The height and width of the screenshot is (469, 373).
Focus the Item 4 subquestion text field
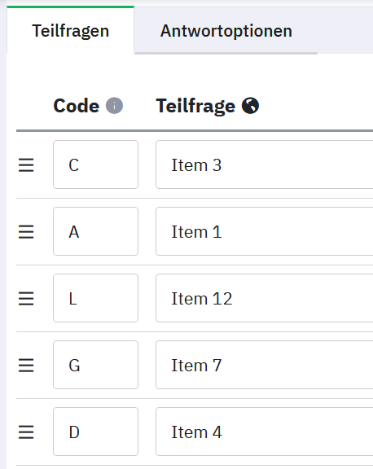pos(265,432)
